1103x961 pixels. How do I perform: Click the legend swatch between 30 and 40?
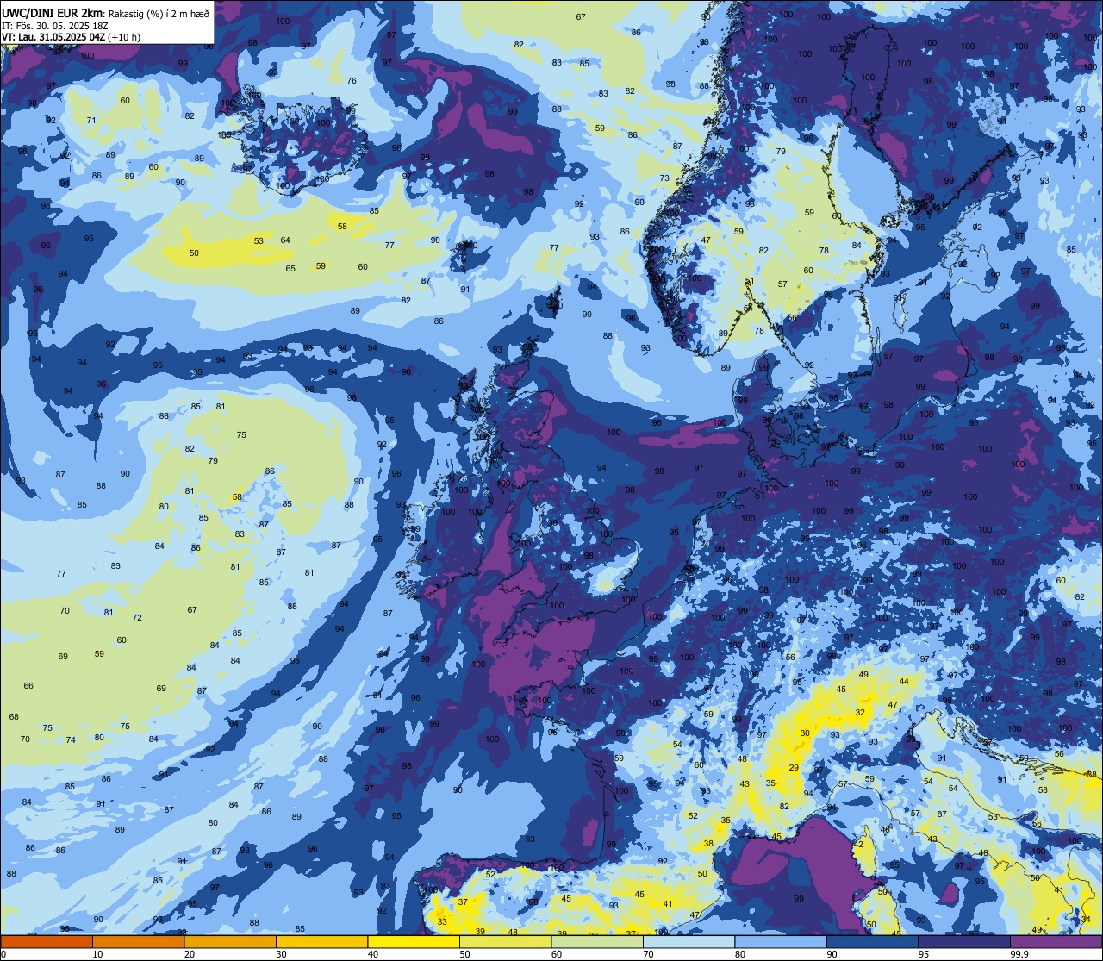(x=321, y=942)
